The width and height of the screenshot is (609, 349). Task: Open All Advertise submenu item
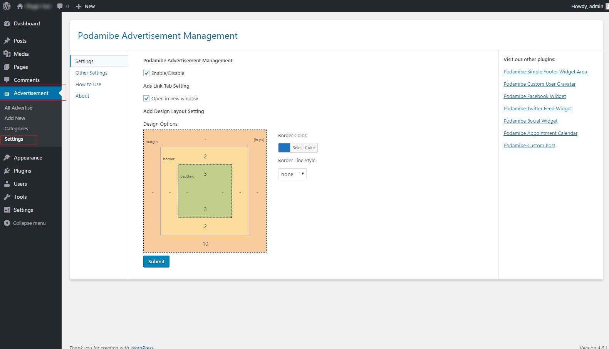click(18, 108)
